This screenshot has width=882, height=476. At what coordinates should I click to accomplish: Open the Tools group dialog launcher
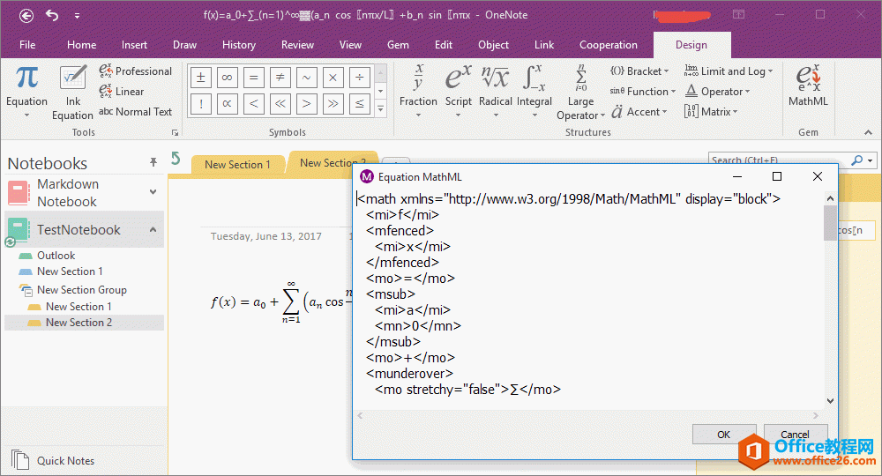(x=175, y=132)
